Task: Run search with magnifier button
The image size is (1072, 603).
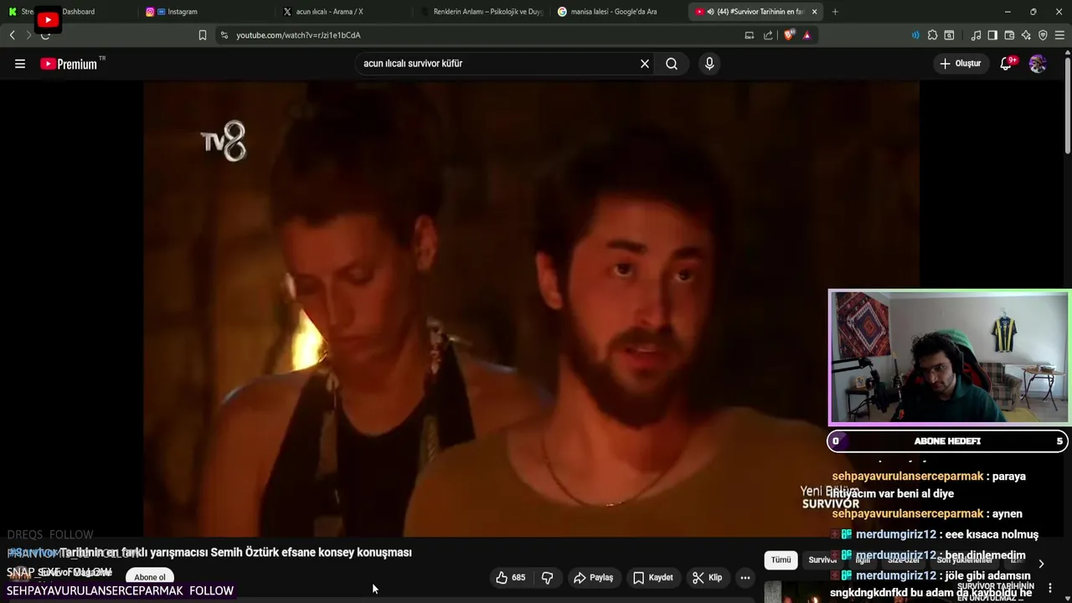Action: [672, 64]
